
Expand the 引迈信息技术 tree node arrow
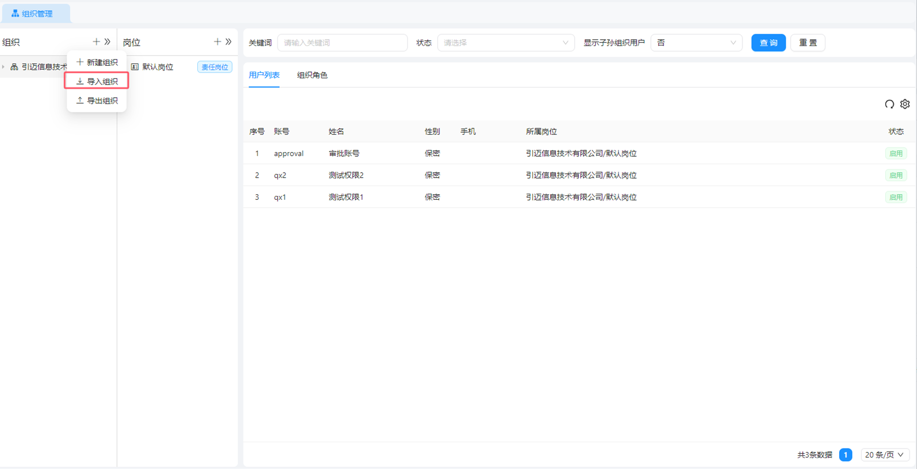tap(3, 67)
